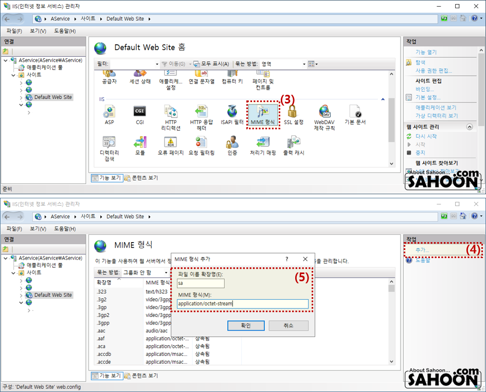Switch to 콘텐츠 보기 tab in top window
This screenshot has width=486, height=392.
(141, 178)
